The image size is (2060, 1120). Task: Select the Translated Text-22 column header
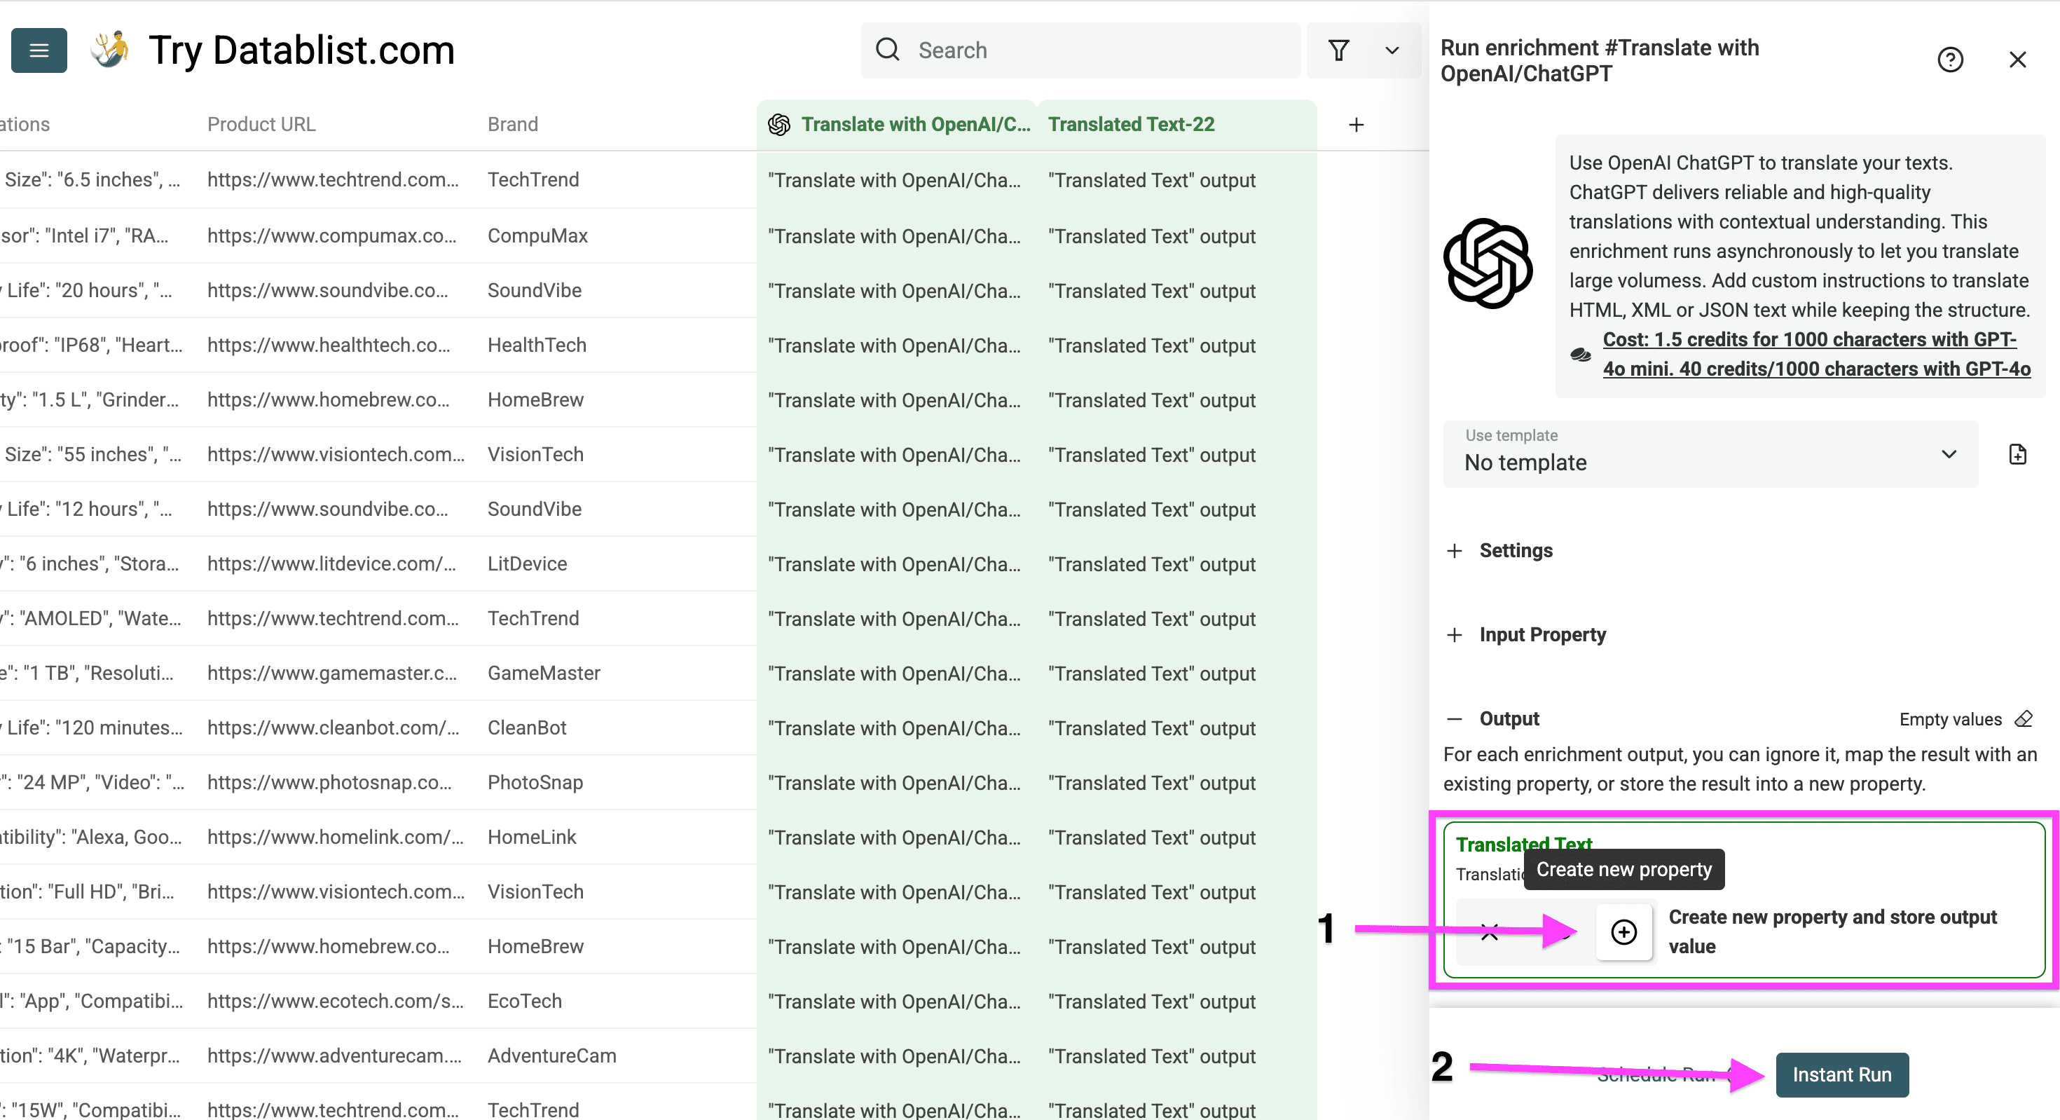point(1132,124)
